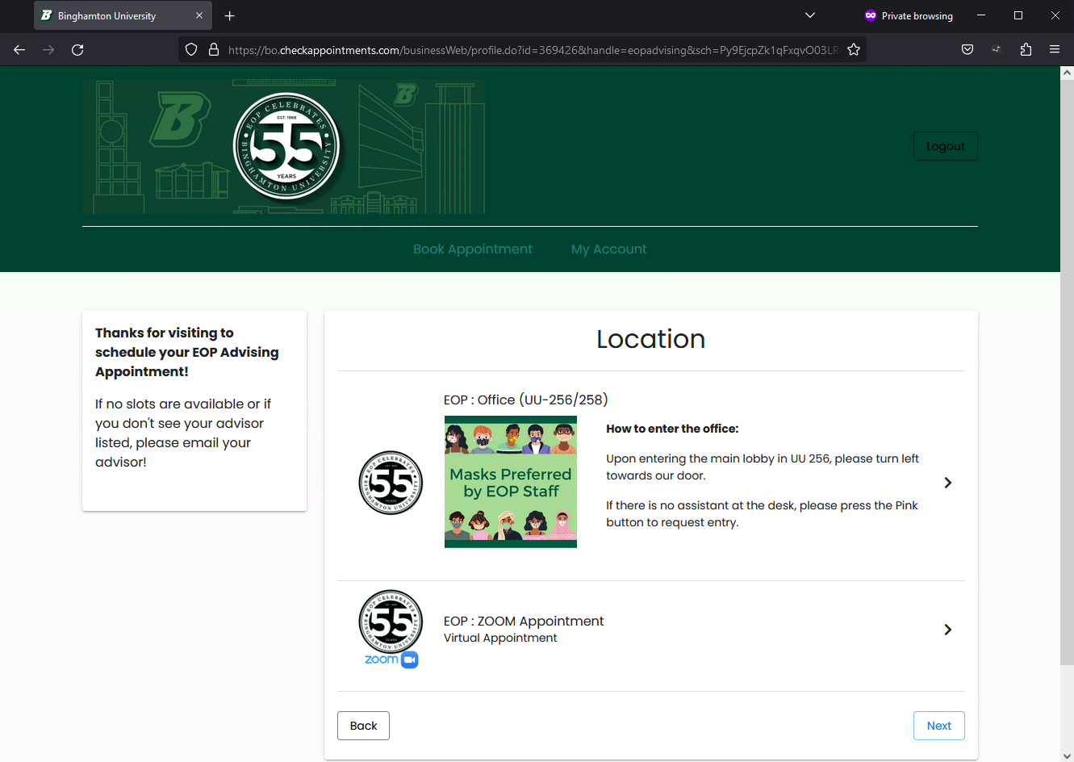The width and height of the screenshot is (1074, 762).
Task: Click the back arrow in the browser toolbar
Action: 19,50
